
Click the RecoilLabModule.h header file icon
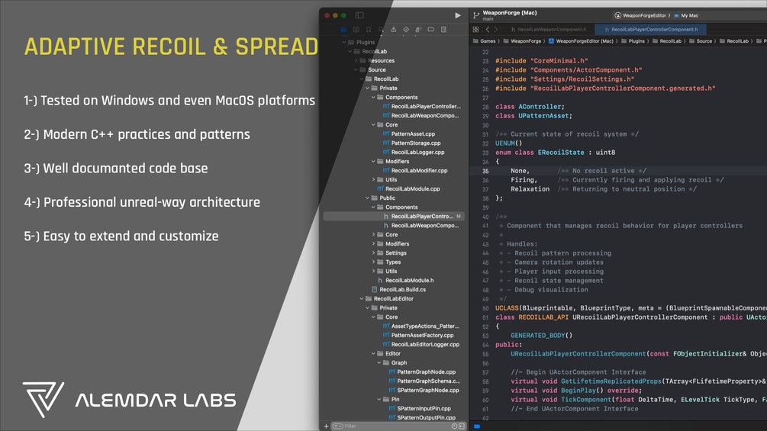pyautogui.click(x=381, y=281)
